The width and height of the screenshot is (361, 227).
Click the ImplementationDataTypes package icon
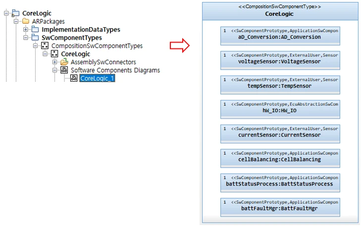(35, 30)
